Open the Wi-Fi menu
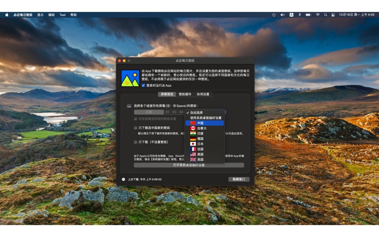This screenshot has width=379, height=237. coord(317,15)
